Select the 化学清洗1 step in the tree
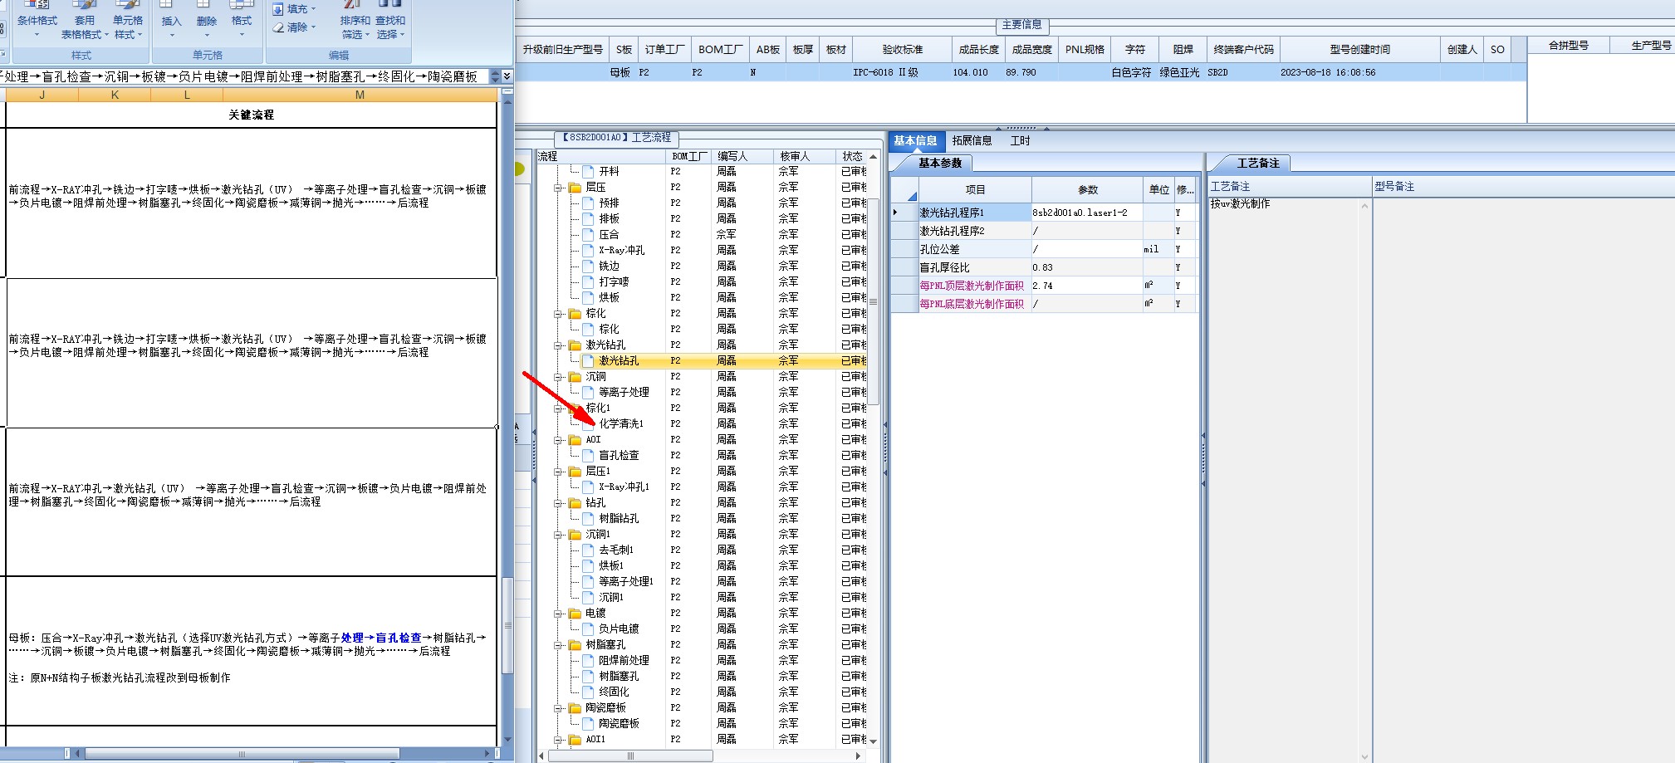The image size is (1675, 763). click(x=621, y=423)
